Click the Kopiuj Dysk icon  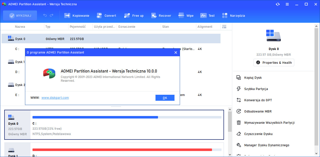[239, 77]
